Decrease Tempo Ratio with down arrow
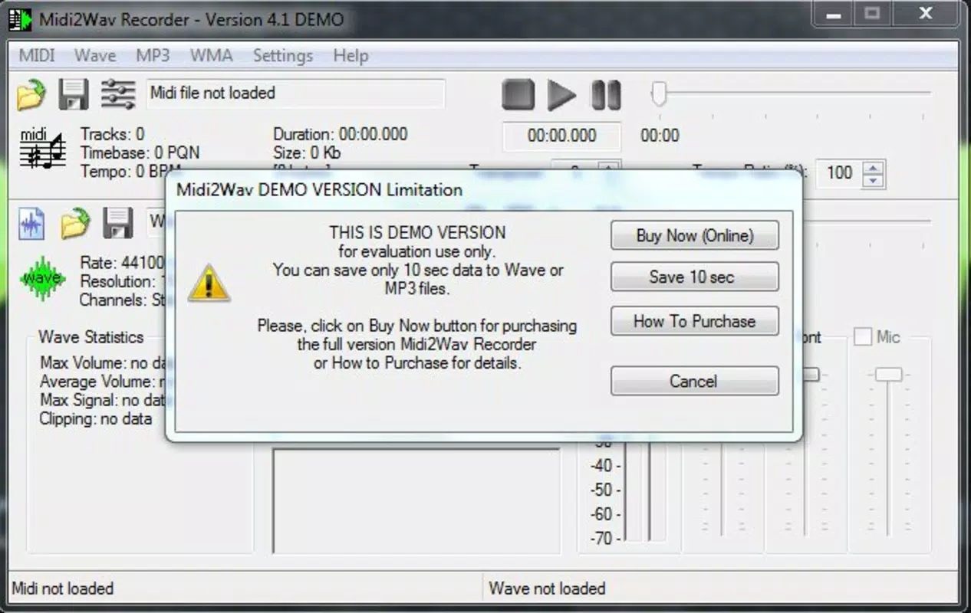The height and width of the screenshot is (613, 971). coord(873,180)
